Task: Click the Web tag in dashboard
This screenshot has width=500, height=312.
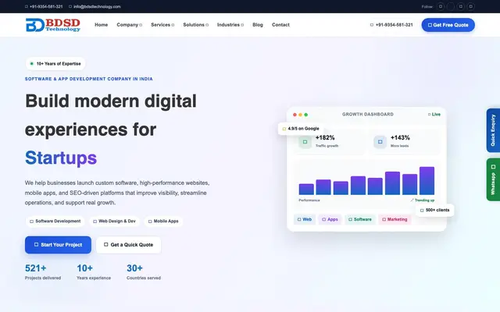Action: click(305, 219)
